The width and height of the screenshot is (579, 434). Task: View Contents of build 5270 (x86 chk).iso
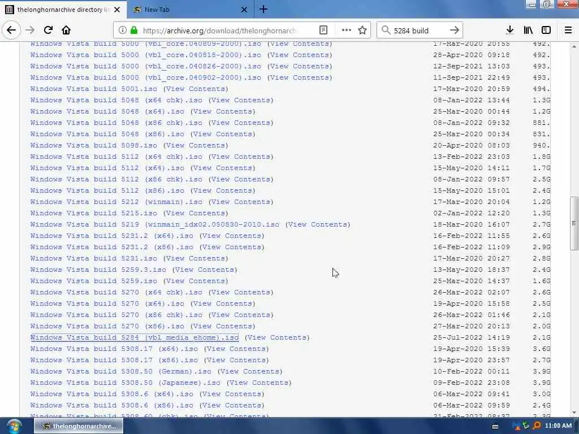pyautogui.click(x=241, y=315)
